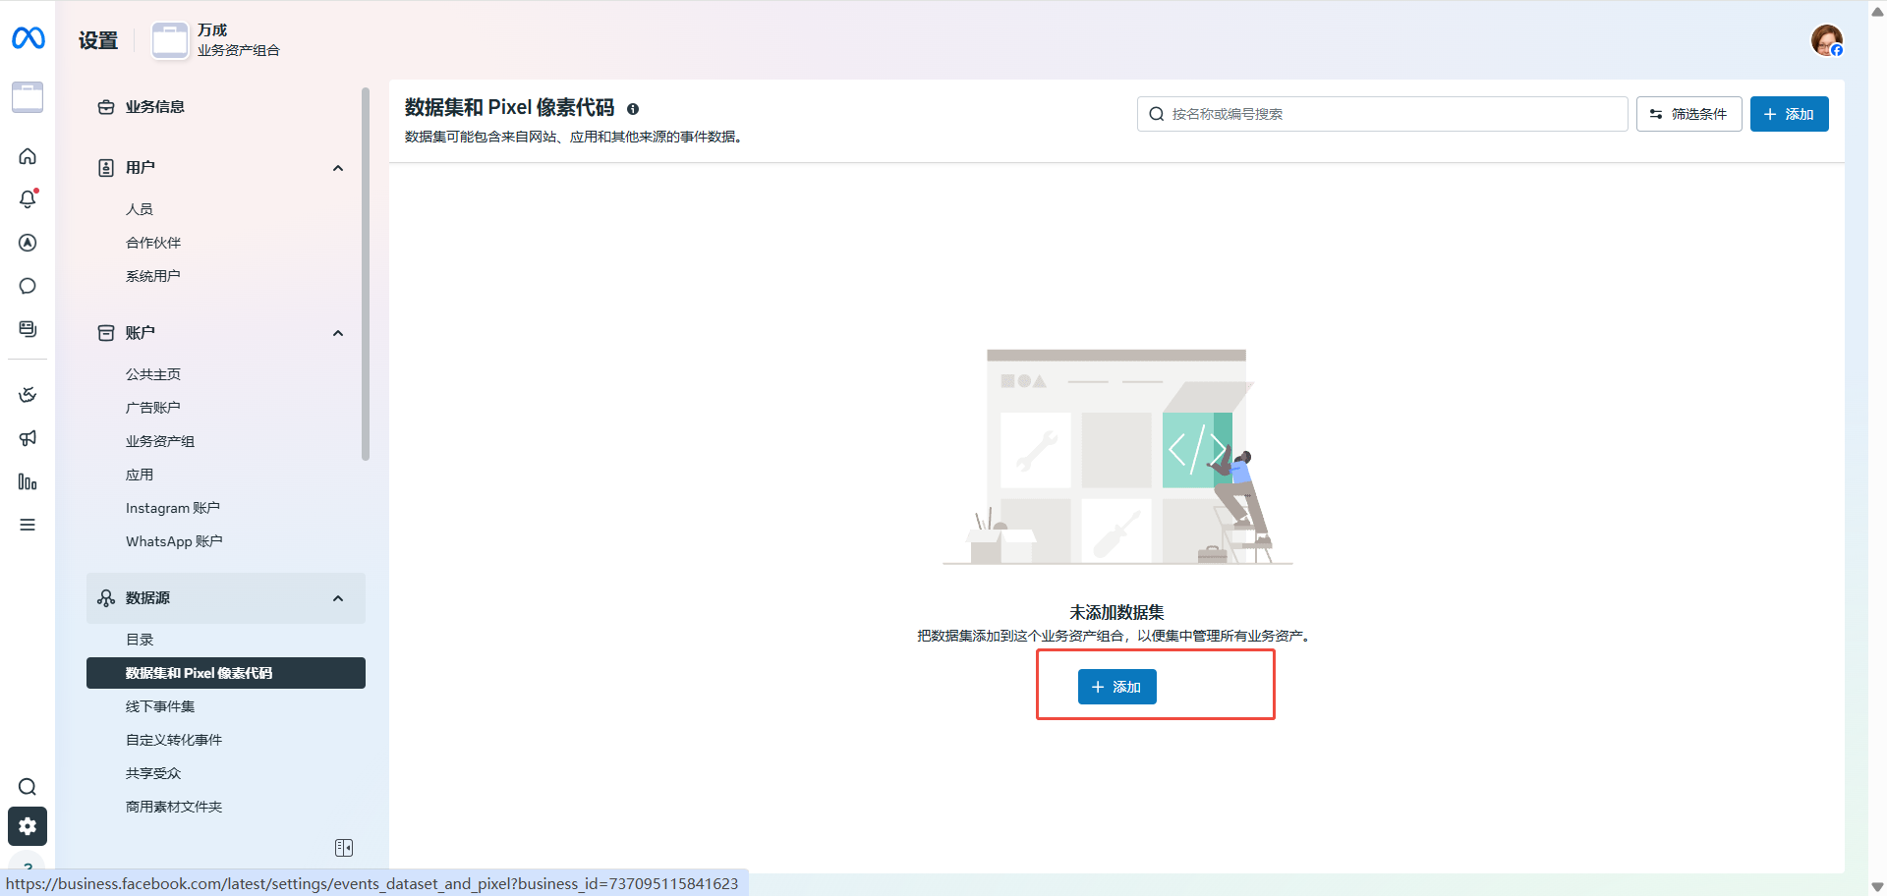The image size is (1887, 896).
Task: Click the magnifier search icon in left rail
Action: tap(28, 787)
